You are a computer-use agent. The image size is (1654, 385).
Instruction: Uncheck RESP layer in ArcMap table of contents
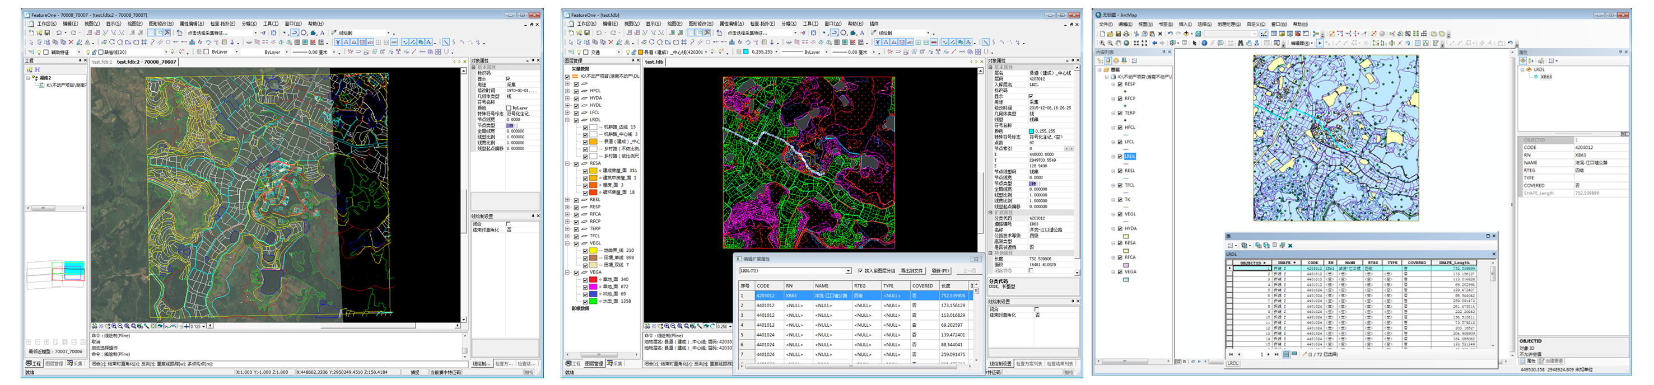click(x=1120, y=84)
